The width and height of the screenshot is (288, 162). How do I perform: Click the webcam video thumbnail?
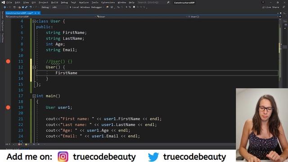262,125
